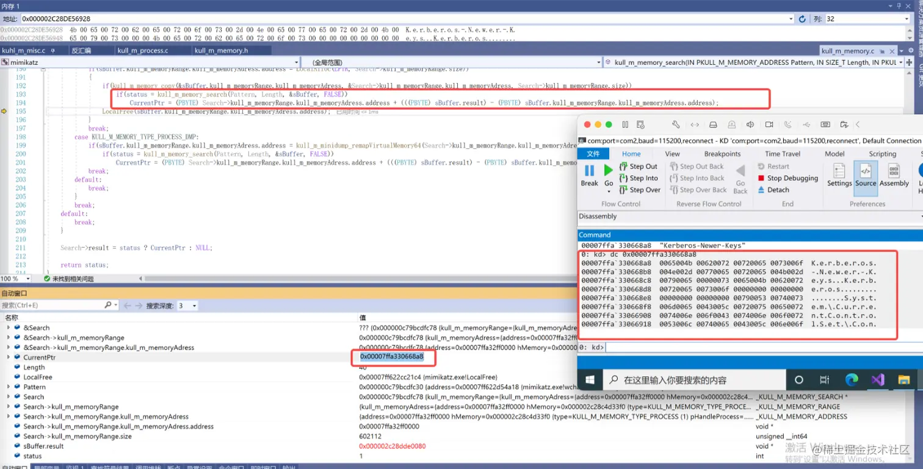923x469 pixels.
Task: Open the Breakpoints ribbon tab
Action: tap(722, 154)
